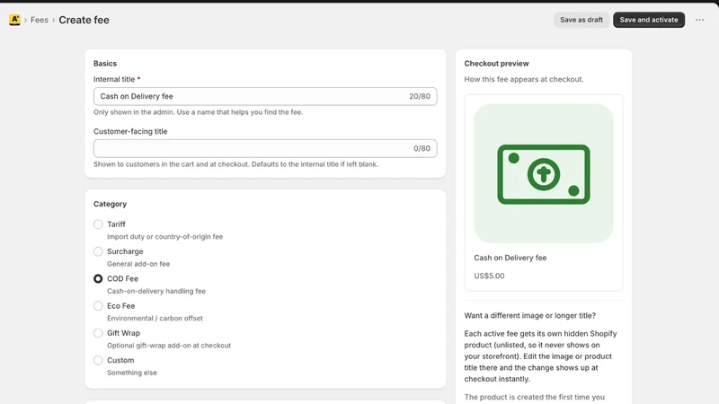
Task: Click the '20/80' character counter
Action: pos(420,96)
